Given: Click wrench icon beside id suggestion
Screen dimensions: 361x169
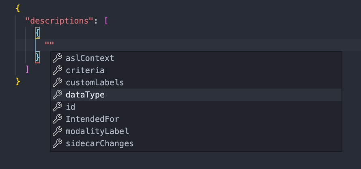Looking at the screenshot, I should pyautogui.click(x=58, y=107).
